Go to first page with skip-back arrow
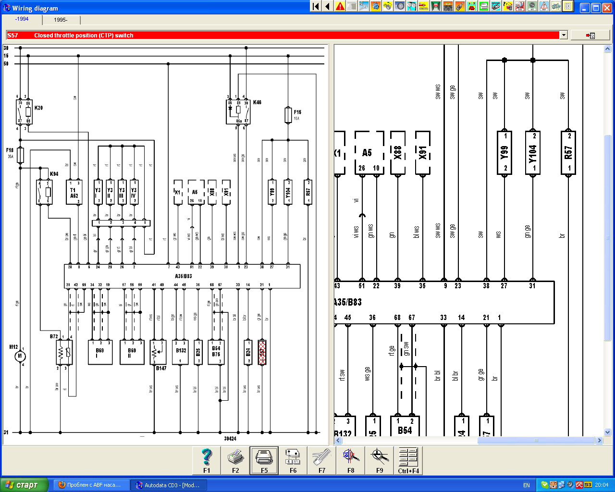 click(316, 6)
